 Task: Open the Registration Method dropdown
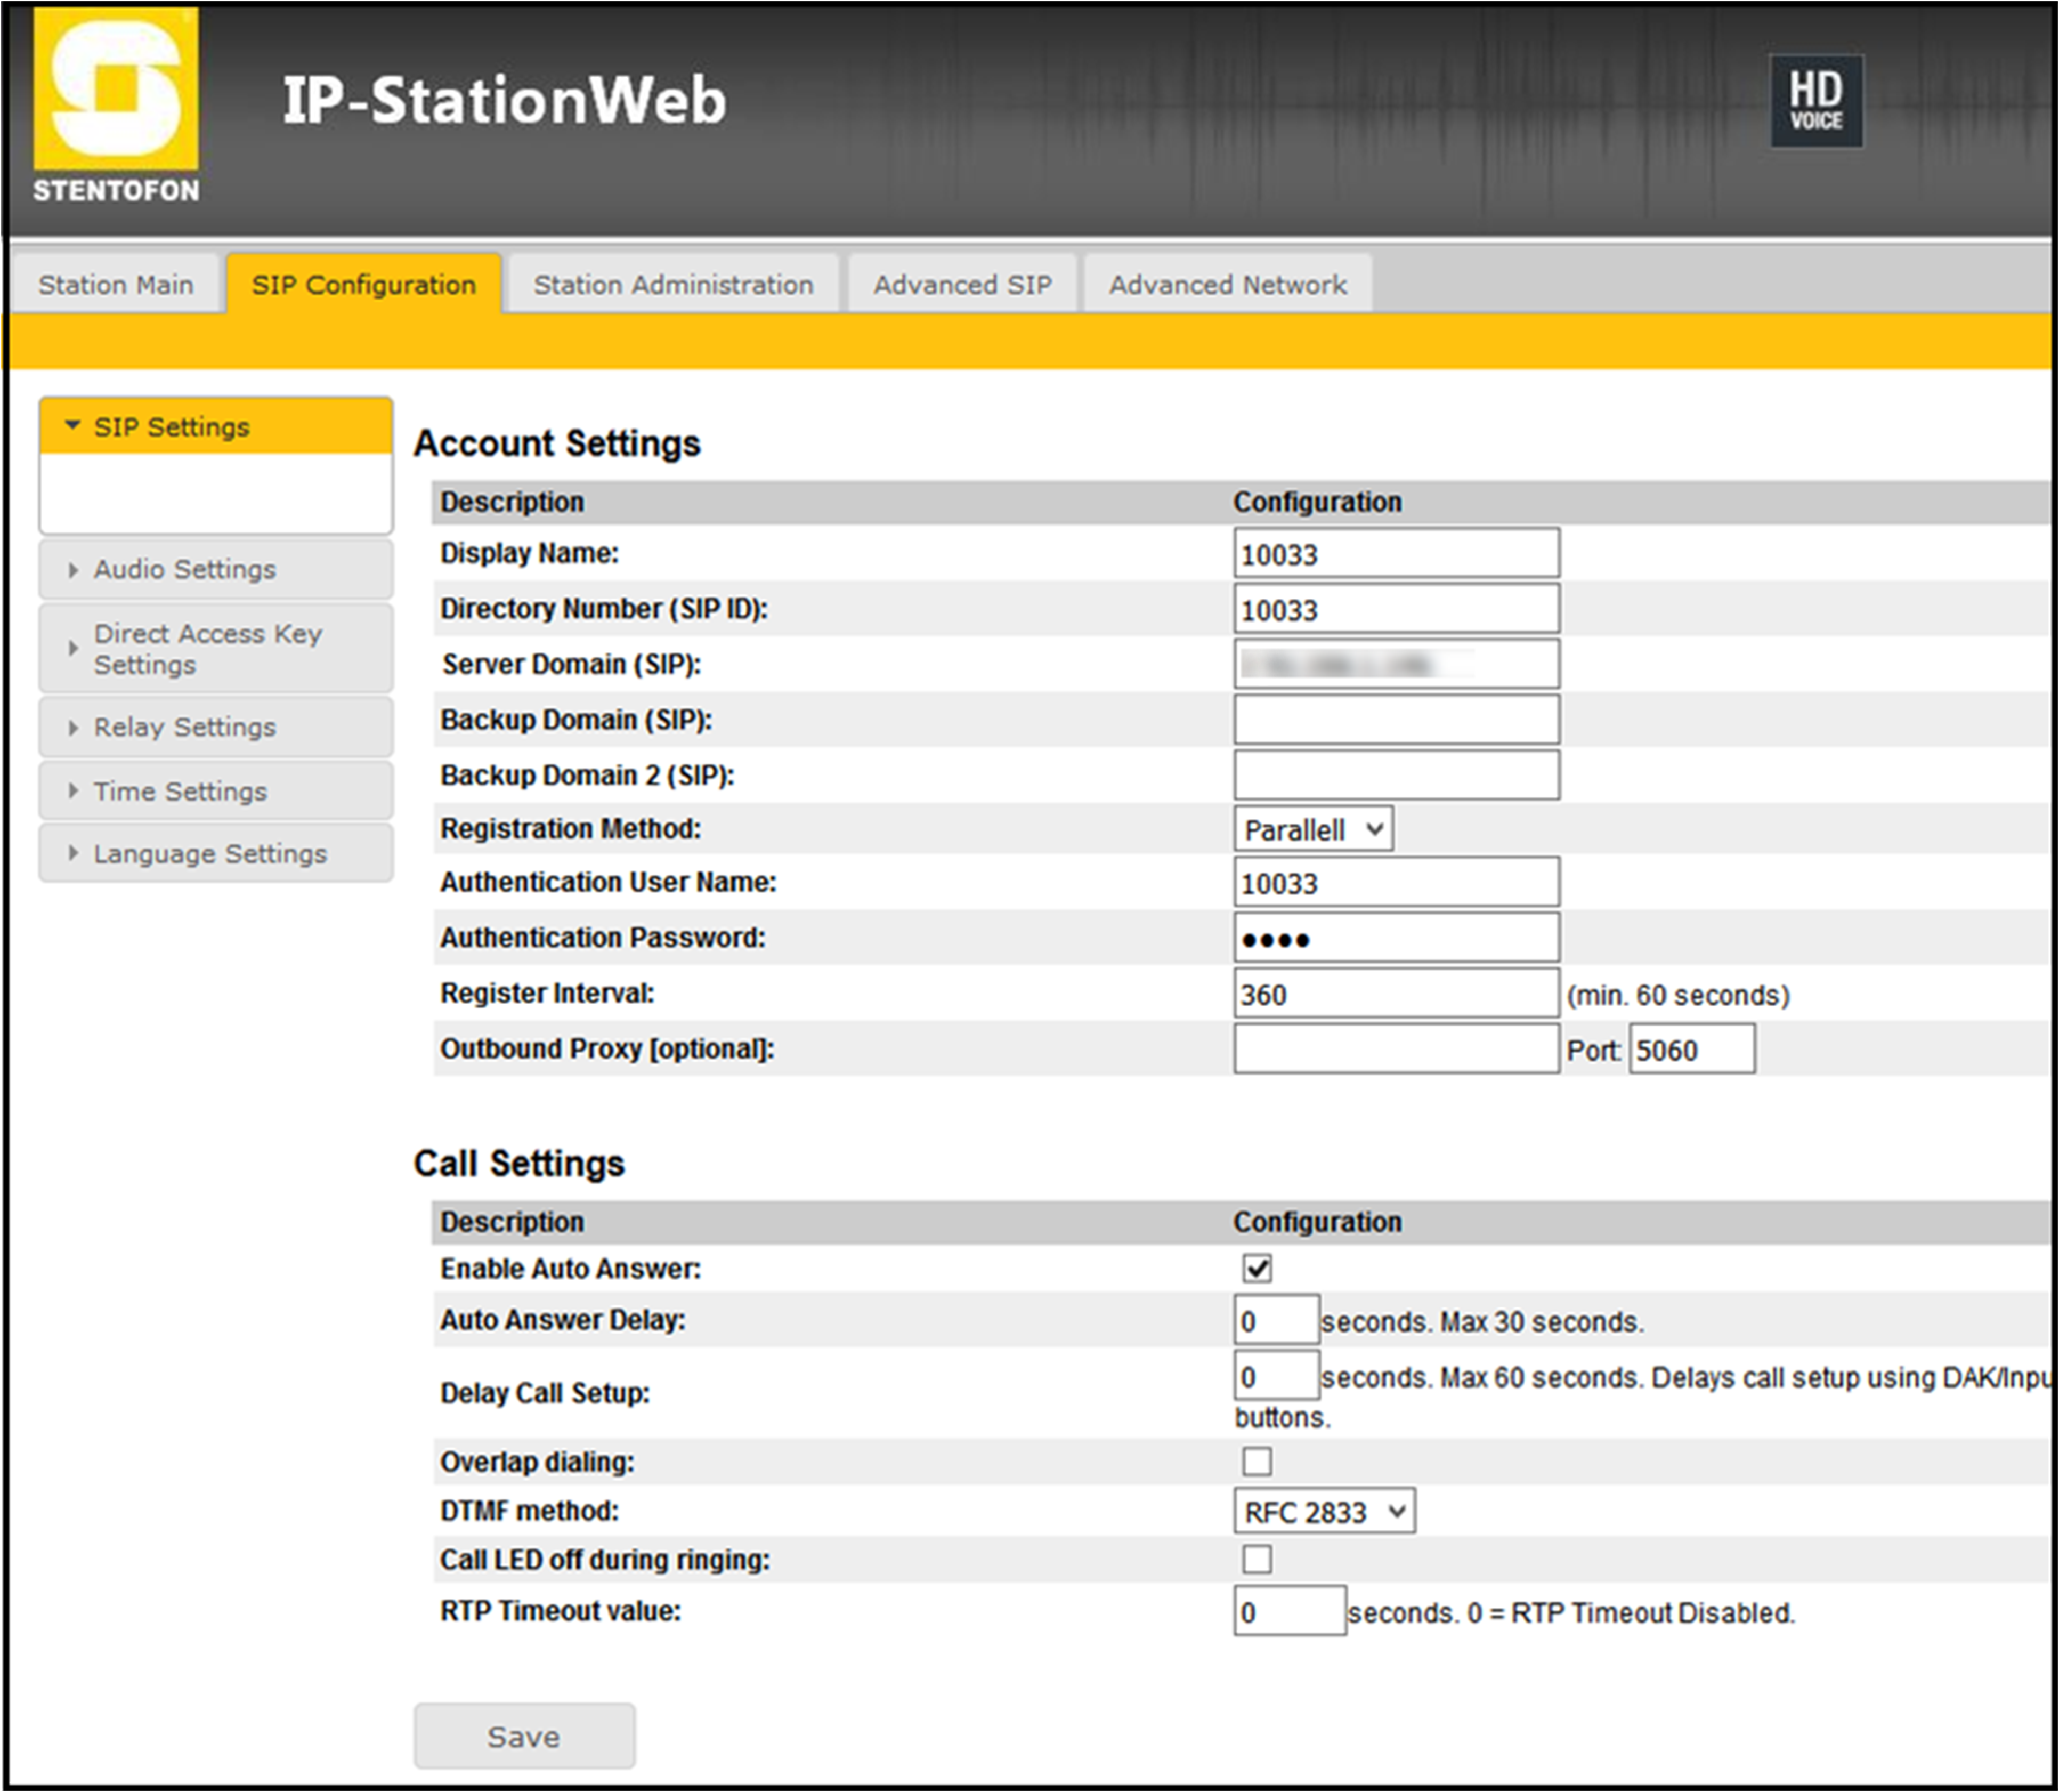[x=1312, y=829]
